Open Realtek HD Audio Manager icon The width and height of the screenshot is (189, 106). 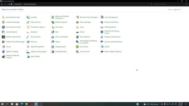4,42
